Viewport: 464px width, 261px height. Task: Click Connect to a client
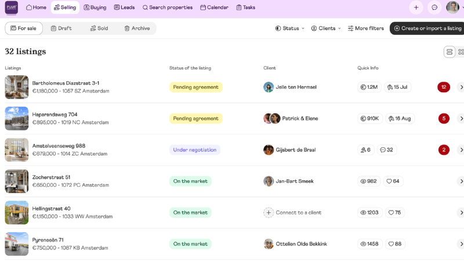click(292, 212)
